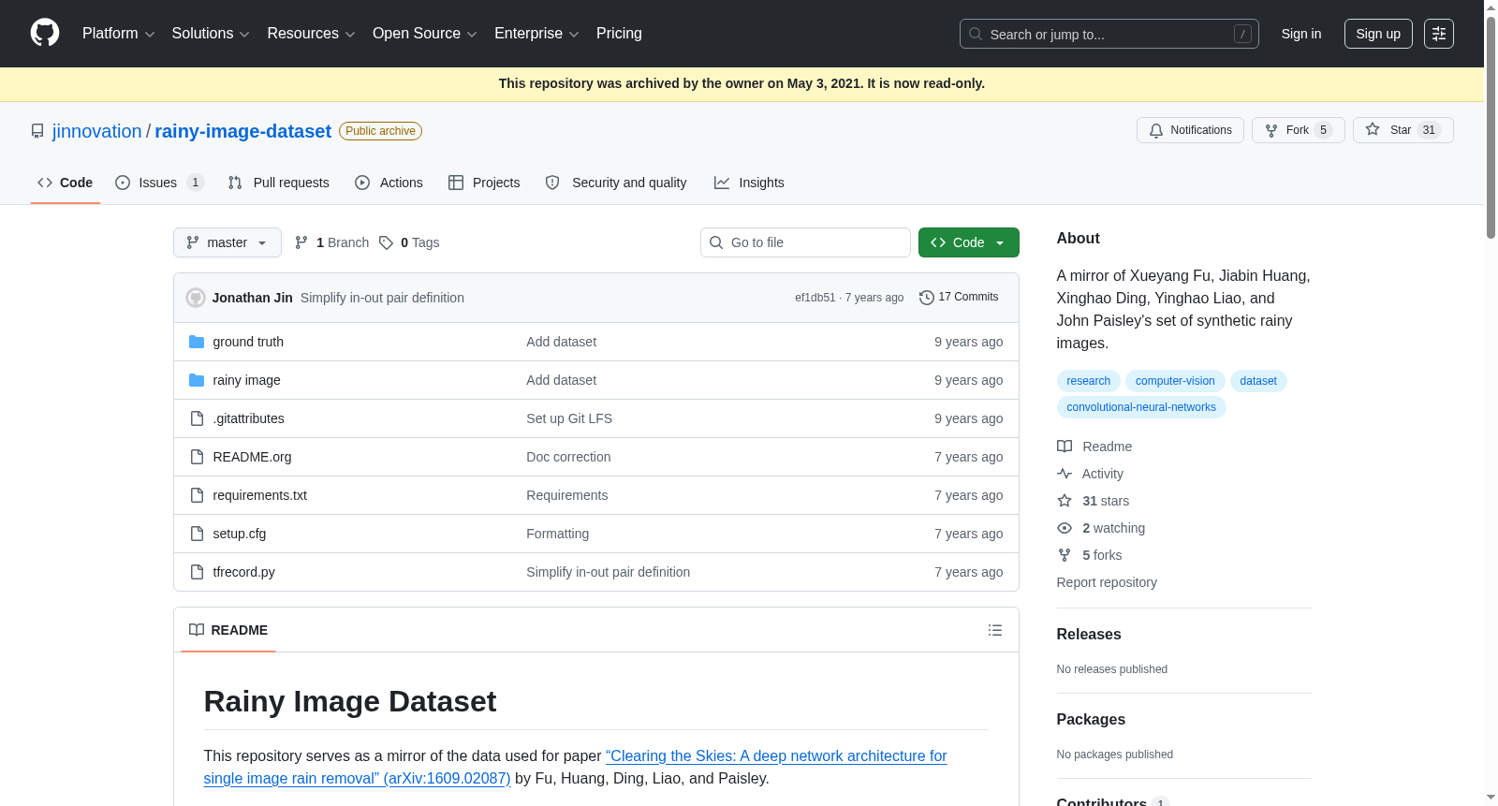1498x806 pixels.
Task: Switch to the Actions tab
Action: click(389, 183)
